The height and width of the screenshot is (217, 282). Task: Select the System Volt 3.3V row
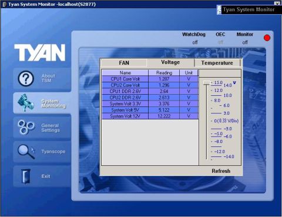pos(150,104)
